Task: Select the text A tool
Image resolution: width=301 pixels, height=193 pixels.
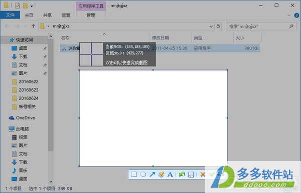Action: click(x=170, y=174)
